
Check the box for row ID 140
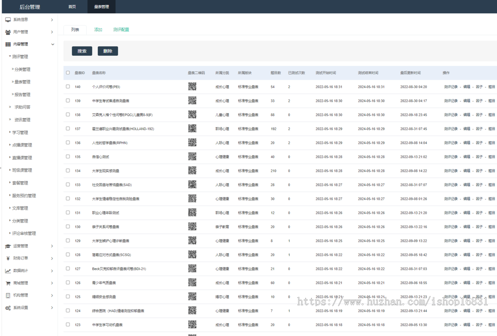pos(68,86)
